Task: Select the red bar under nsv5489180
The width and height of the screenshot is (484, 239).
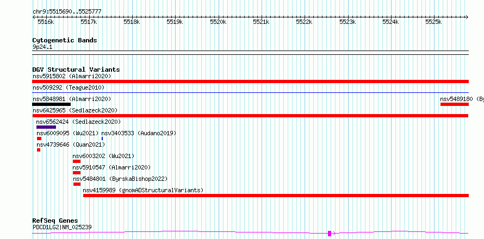Action: pyautogui.click(x=455, y=104)
